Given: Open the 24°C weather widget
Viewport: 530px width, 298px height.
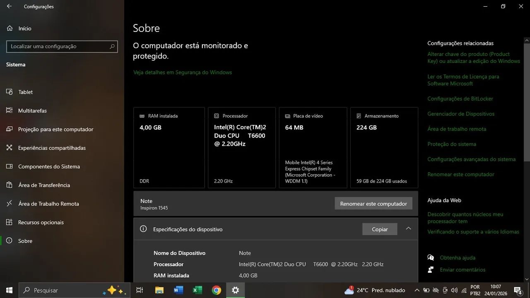Looking at the screenshot, I should (x=375, y=290).
